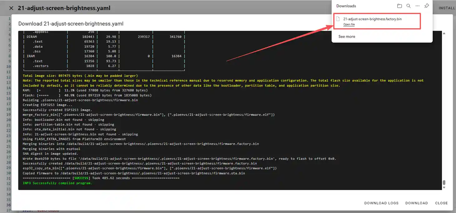Click the file icon of the downloaded factory.bin
Screen dimensions: 456x213
pos(338,19)
